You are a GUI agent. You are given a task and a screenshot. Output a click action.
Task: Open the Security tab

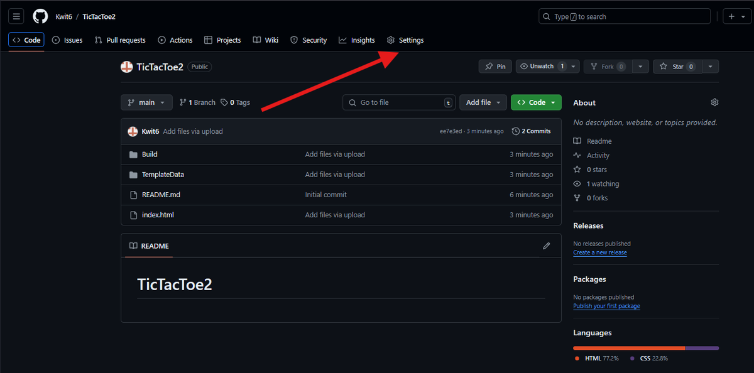309,40
